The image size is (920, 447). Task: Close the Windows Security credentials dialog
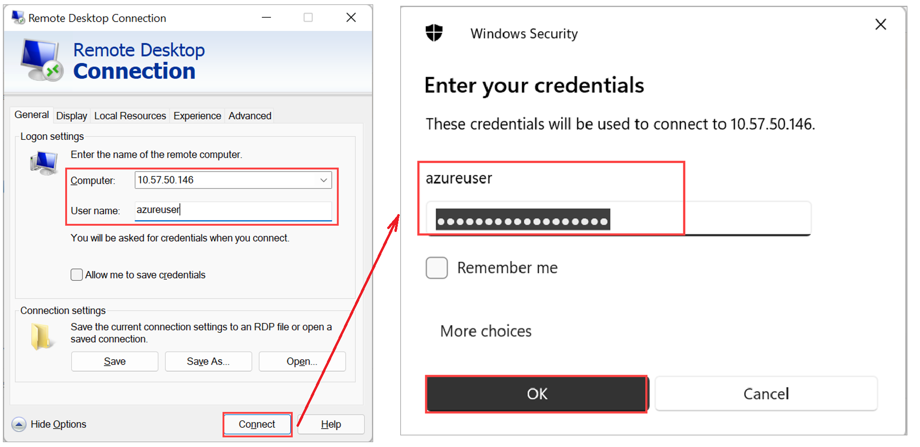[880, 24]
